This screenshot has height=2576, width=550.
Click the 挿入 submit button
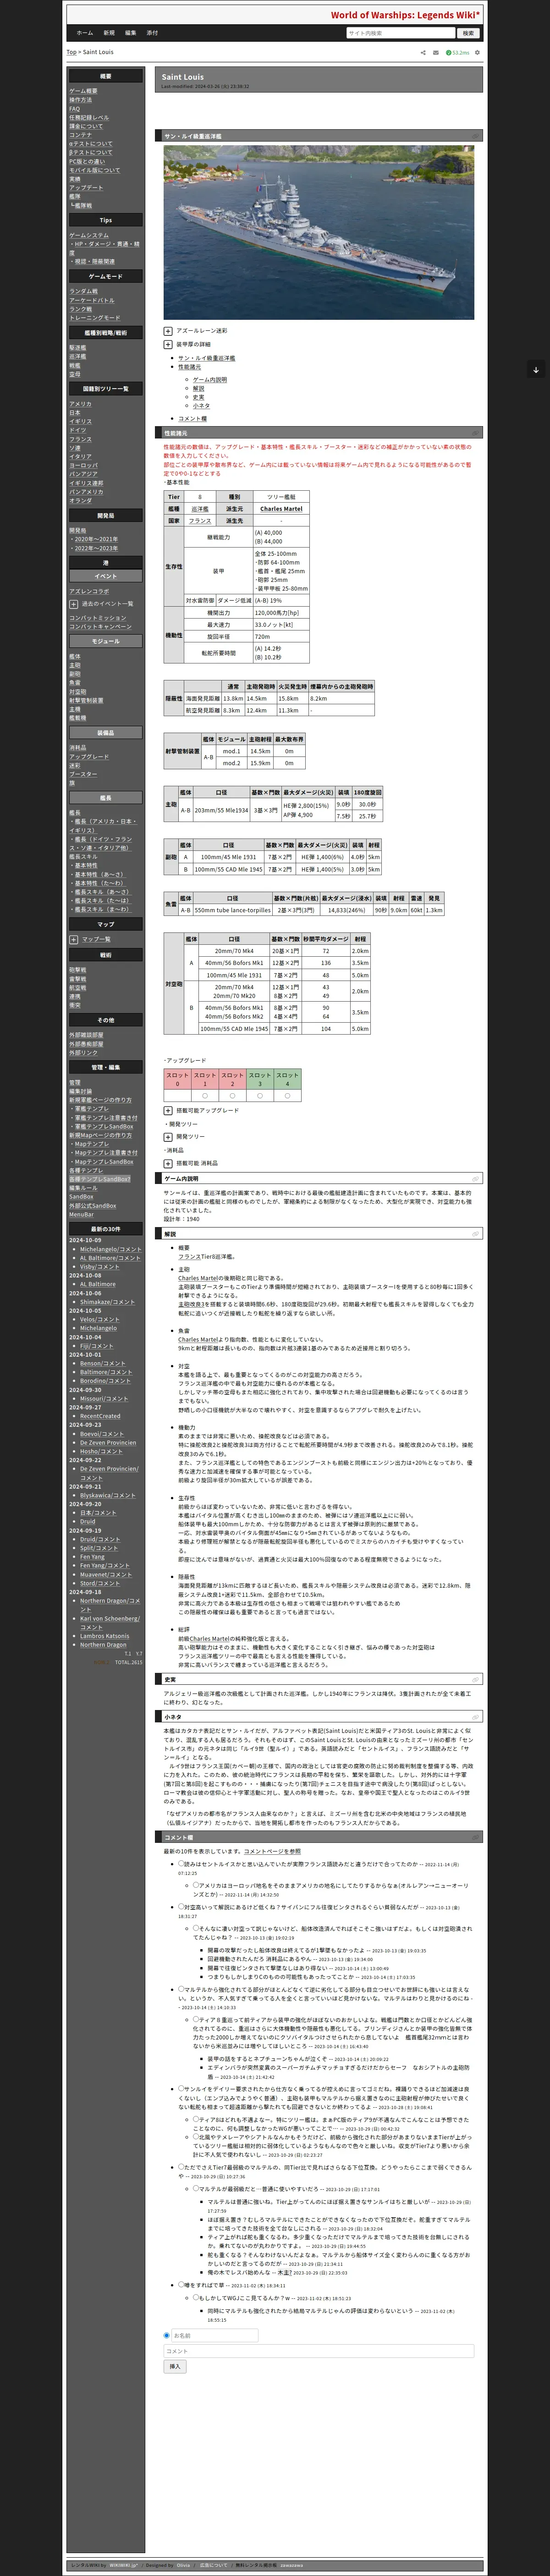175,2367
